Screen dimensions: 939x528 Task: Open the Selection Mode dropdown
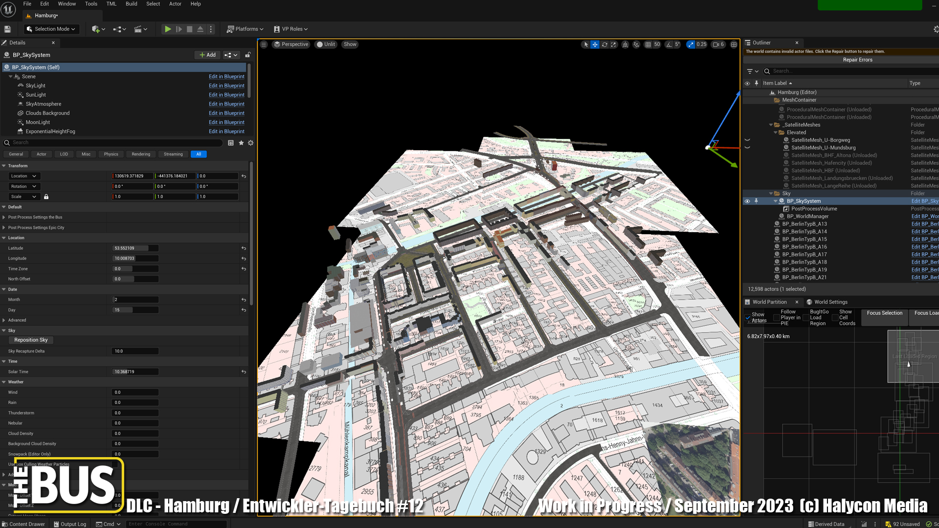tap(51, 29)
